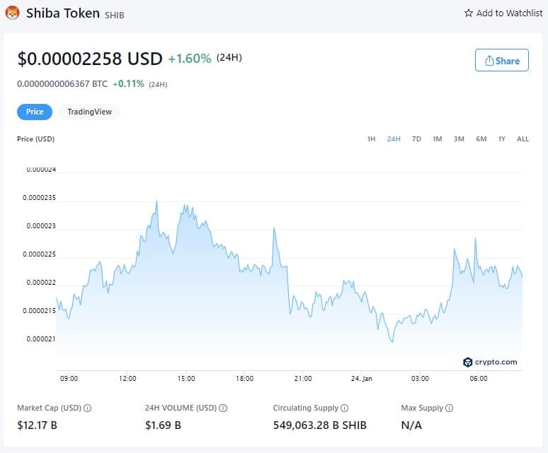The height and width of the screenshot is (453, 548).
Task: Click the watchlist star icon
Action: pos(468,13)
